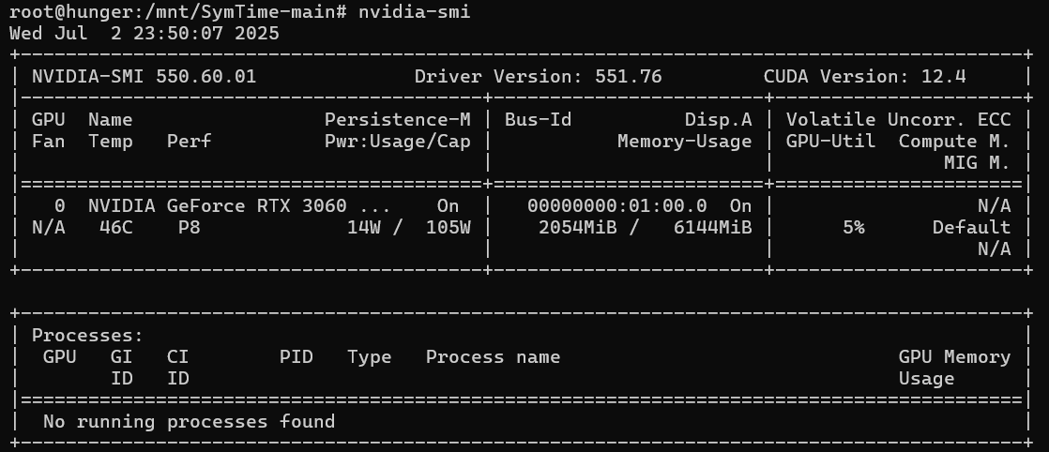1049x452 pixels.
Task: Click the Persistence-M column header
Action: tap(397, 119)
